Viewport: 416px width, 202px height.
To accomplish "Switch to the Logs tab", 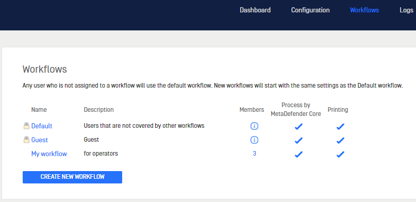I will tap(406, 10).
